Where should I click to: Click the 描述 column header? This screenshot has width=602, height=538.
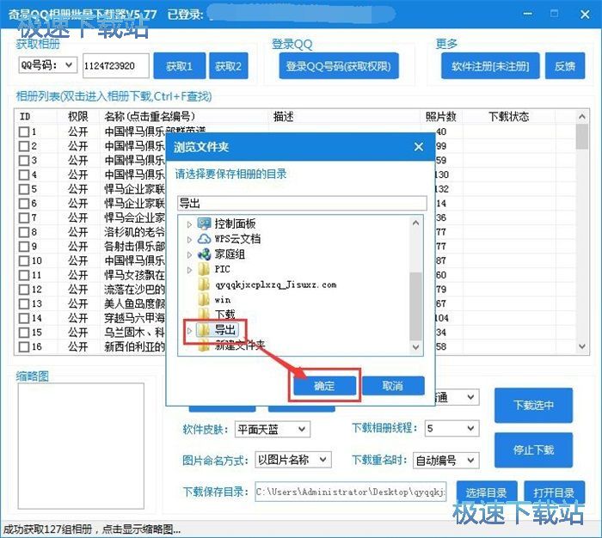point(344,116)
